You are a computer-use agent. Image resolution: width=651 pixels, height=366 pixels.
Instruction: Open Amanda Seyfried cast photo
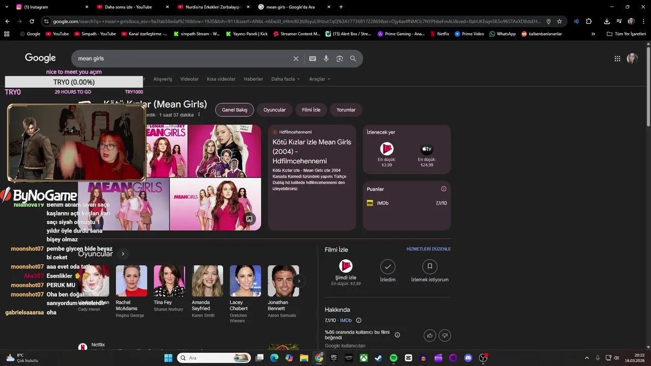click(207, 281)
